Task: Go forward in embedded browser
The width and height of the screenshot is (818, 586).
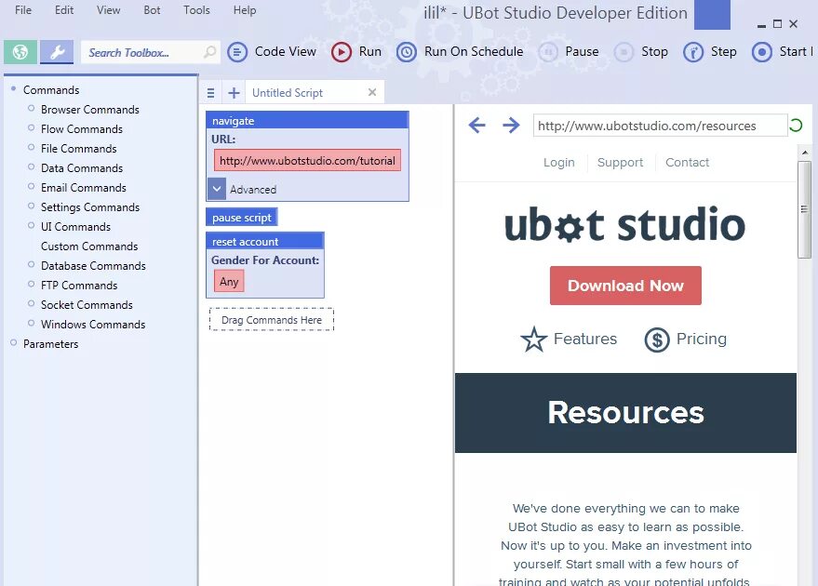Action: point(511,126)
